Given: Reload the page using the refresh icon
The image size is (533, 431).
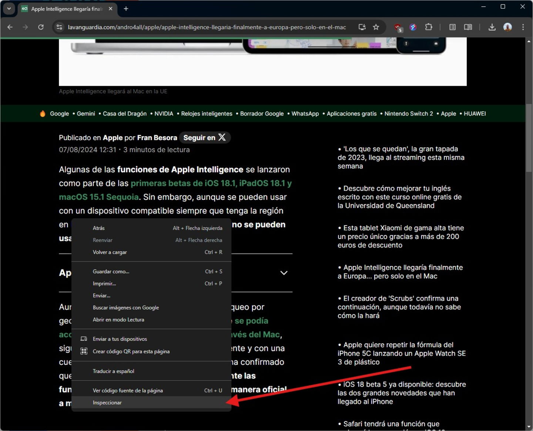Looking at the screenshot, I should point(41,27).
